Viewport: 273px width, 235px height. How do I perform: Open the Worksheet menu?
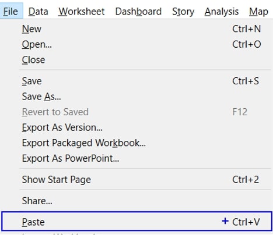click(x=82, y=12)
